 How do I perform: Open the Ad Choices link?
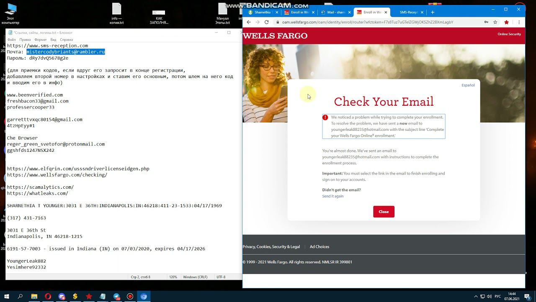(x=319, y=247)
